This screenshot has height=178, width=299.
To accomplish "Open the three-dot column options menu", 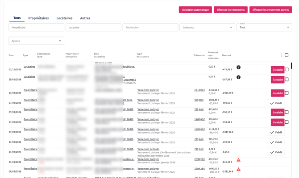I will (282, 55).
